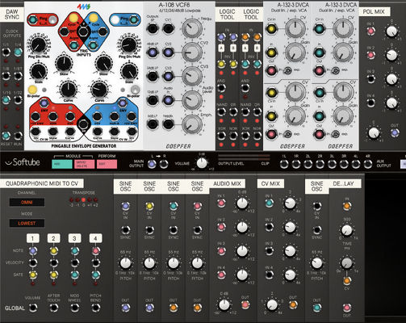Click the 48dB LP output jack
Viewport: 406px width, 323px height.
click(x=153, y=52)
